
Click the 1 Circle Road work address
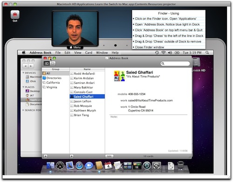141,109
